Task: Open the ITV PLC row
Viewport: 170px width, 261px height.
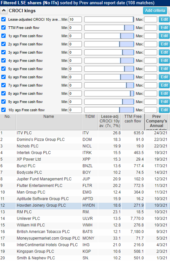Action: pyautogui.click(x=84, y=133)
